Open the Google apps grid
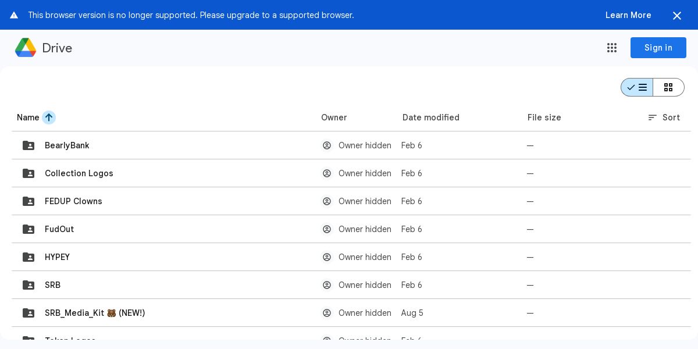Image resolution: width=698 pixels, height=349 pixels. [x=612, y=48]
